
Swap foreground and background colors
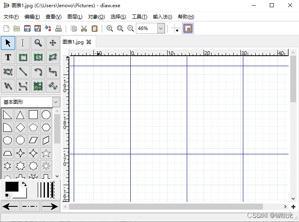(24, 184)
